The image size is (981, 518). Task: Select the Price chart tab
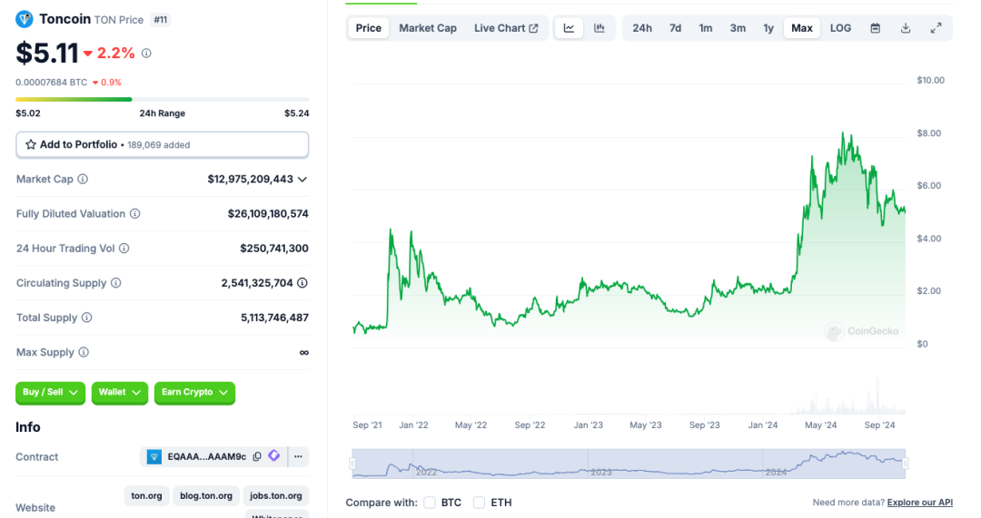[x=369, y=28]
